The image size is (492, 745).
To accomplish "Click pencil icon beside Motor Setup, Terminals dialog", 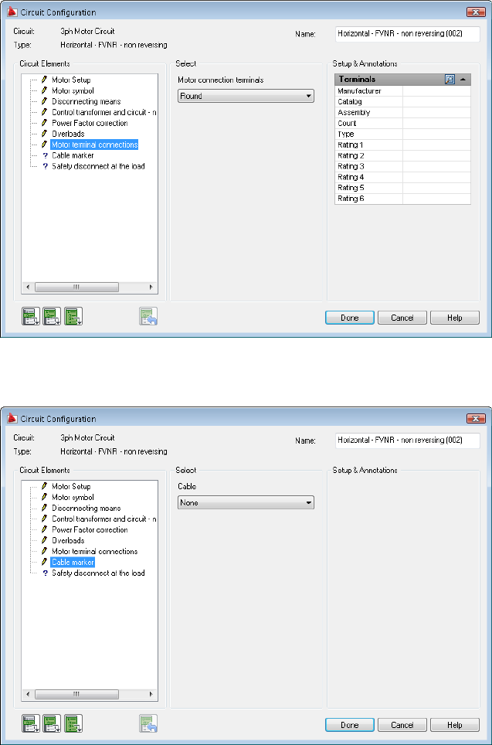I will pos(45,80).
